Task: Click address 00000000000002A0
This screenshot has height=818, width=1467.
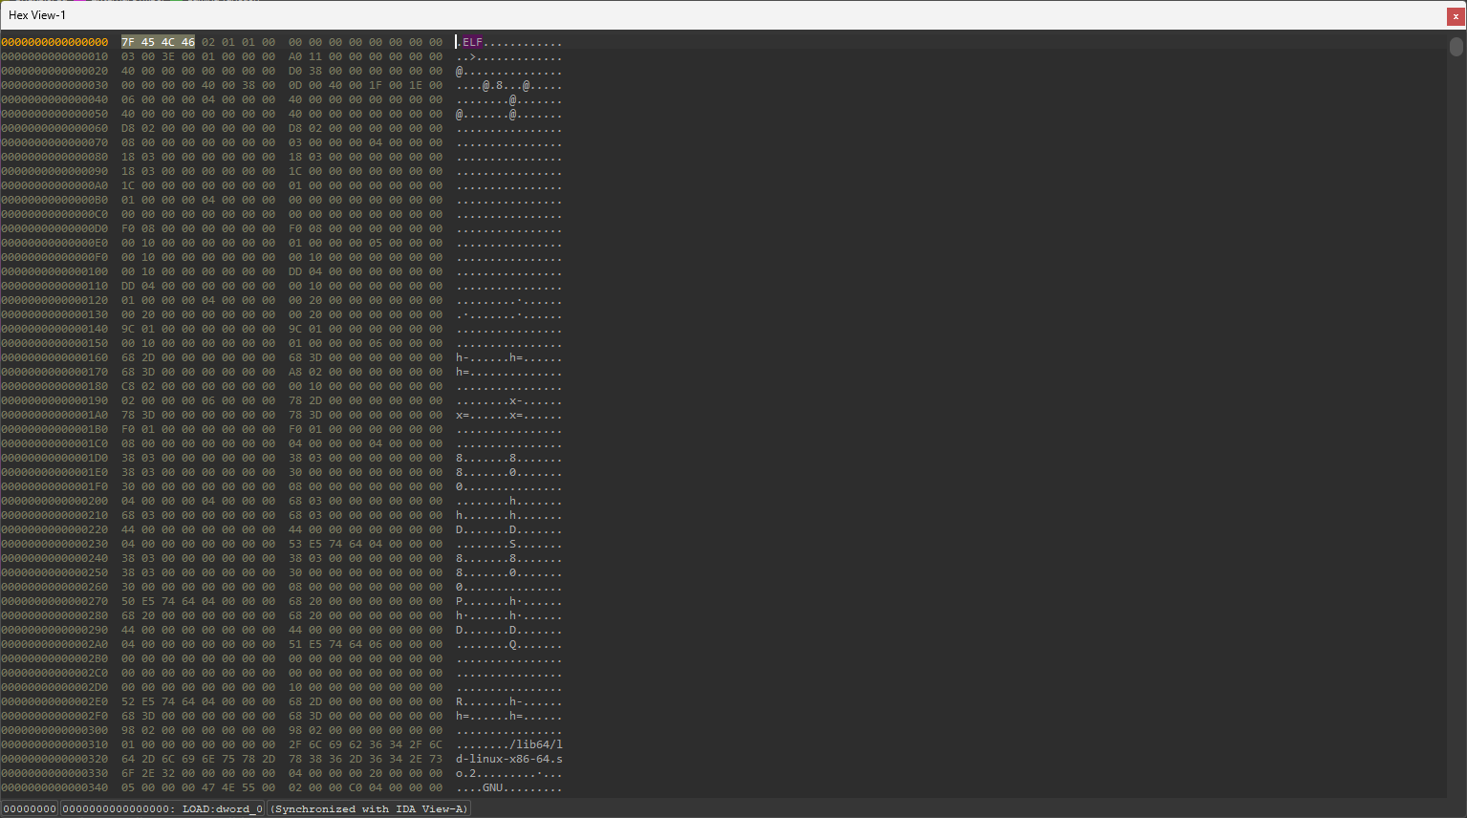Action: pyautogui.click(x=54, y=644)
